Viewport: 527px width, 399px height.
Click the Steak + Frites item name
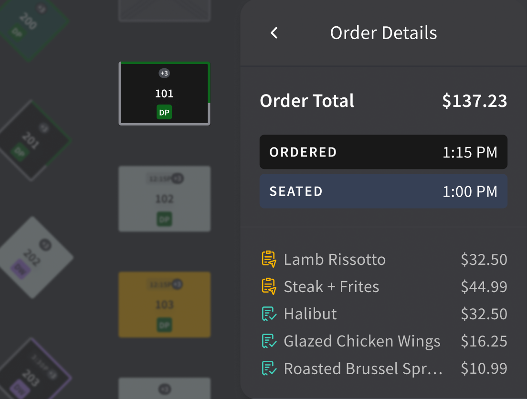[331, 286]
